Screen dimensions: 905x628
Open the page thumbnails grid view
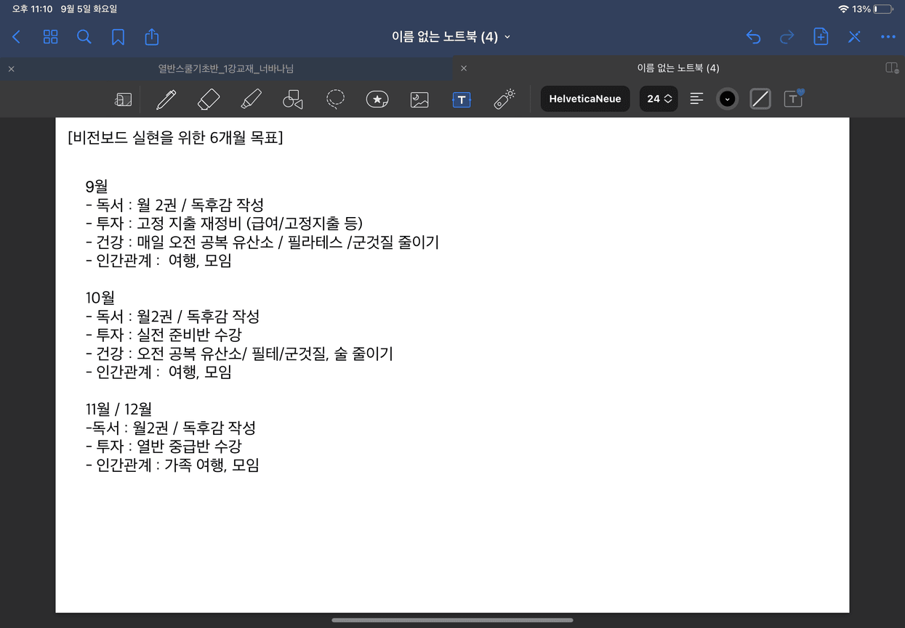pos(50,37)
